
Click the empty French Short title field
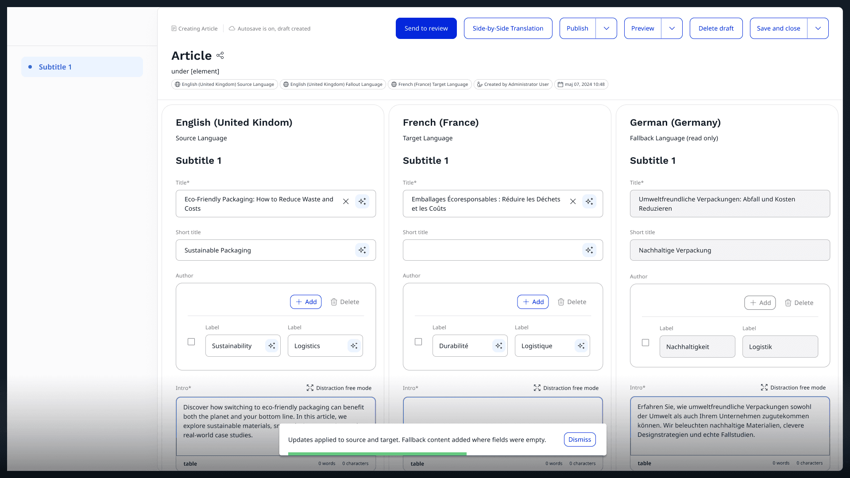(491, 250)
